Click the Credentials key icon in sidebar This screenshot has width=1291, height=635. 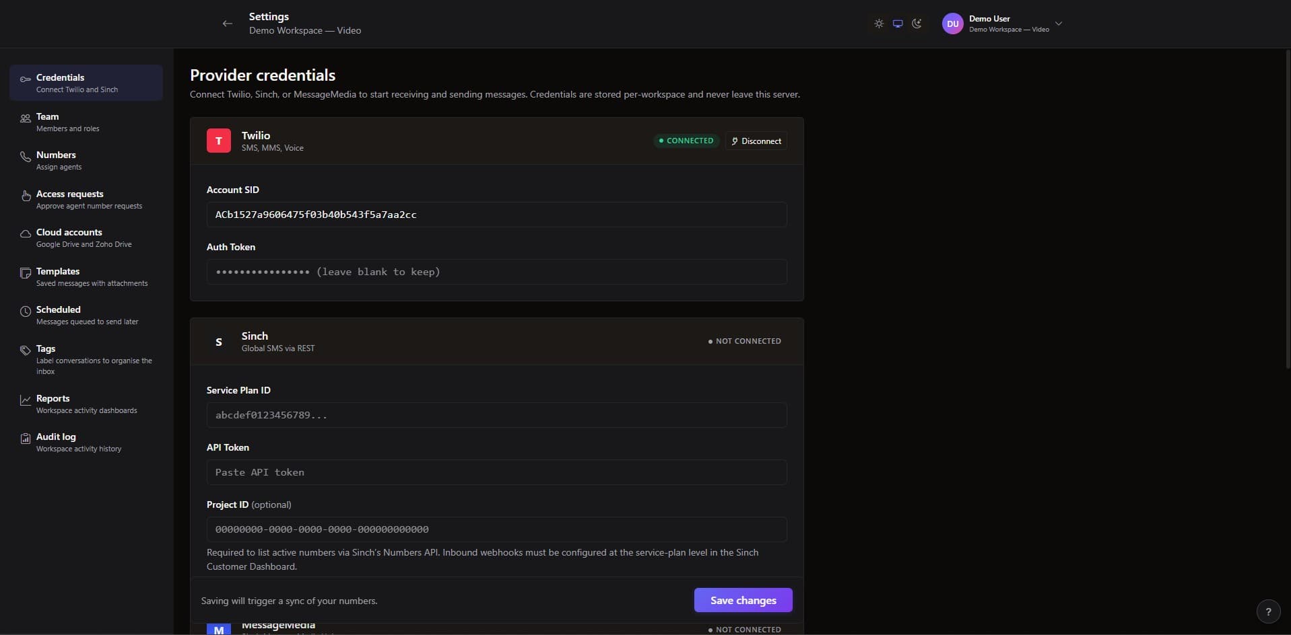25,79
